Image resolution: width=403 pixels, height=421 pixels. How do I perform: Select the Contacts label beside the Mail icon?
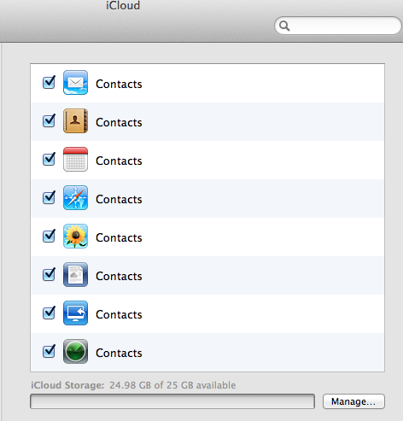[119, 84]
